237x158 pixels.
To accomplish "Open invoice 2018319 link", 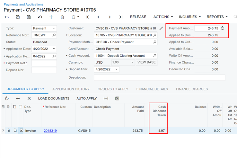I will (x=50, y=130).
